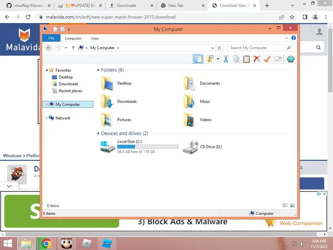Image resolution: width=333 pixels, height=250 pixels.
Task: Click the volume tray icon
Action: click(x=302, y=243)
